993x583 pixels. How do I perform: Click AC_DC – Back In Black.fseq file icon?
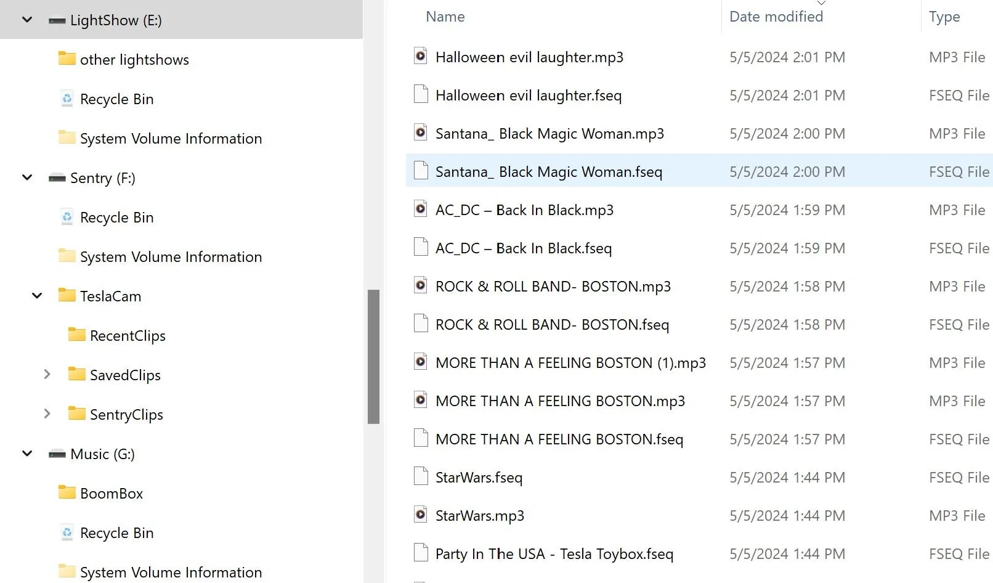click(x=421, y=247)
